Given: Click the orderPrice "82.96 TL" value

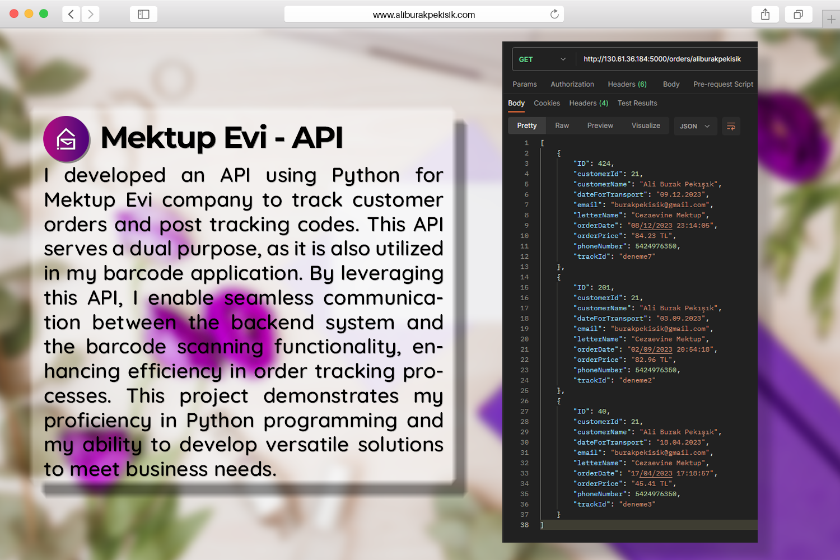Looking at the screenshot, I should (652, 360).
